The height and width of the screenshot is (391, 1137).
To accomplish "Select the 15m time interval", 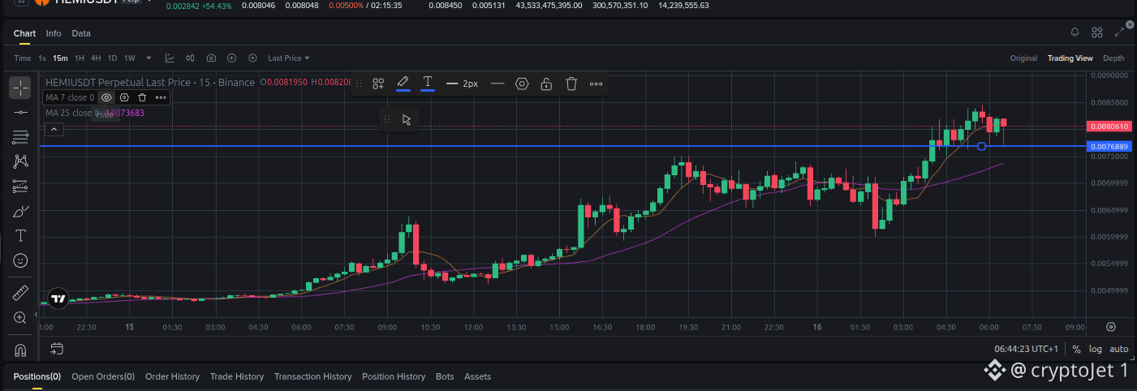I will pyautogui.click(x=60, y=58).
